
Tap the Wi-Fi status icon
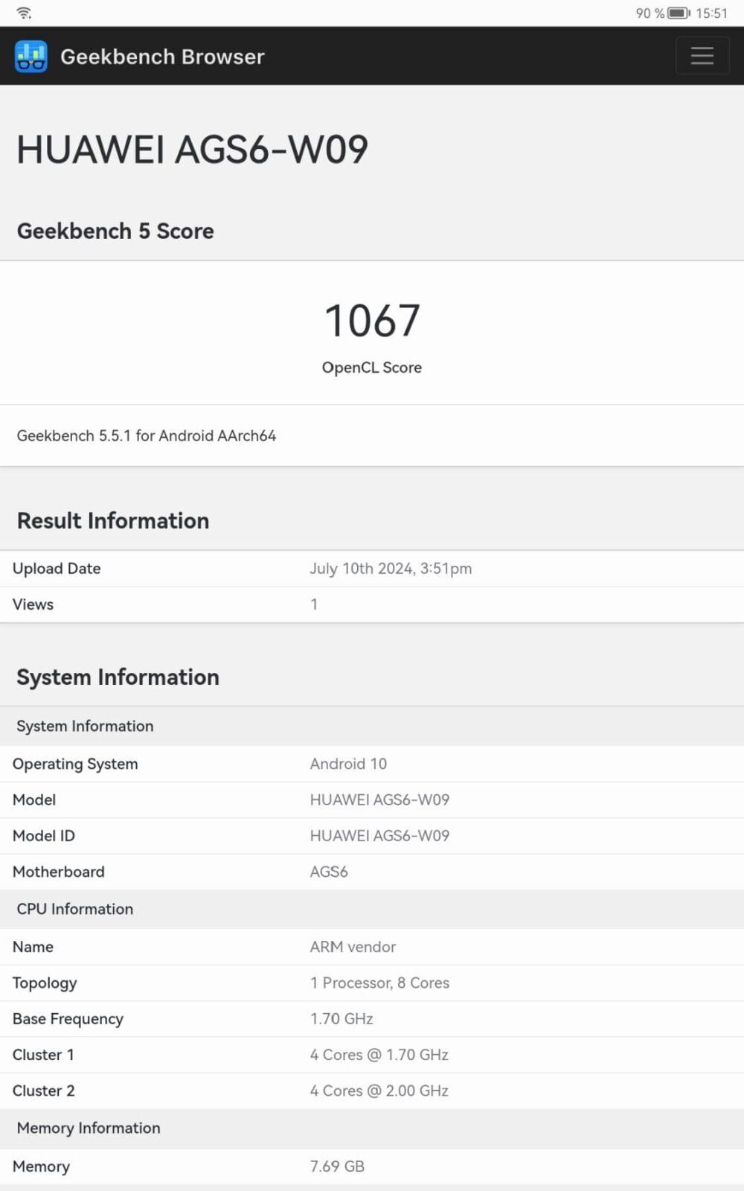click(24, 13)
